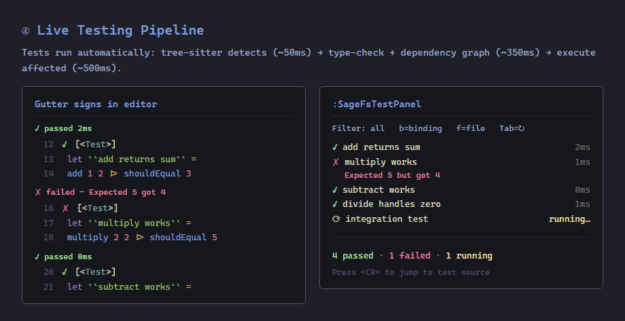Click the X icon in 'failed — Expected 5 got 4'
This screenshot has height=321, width=625.
click(38, 192)
